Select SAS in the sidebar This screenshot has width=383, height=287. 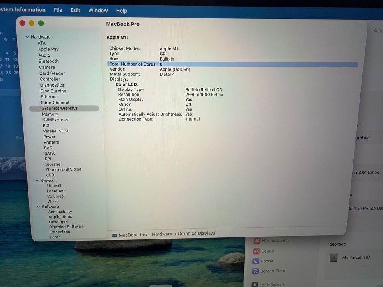(x=48, y=148)
